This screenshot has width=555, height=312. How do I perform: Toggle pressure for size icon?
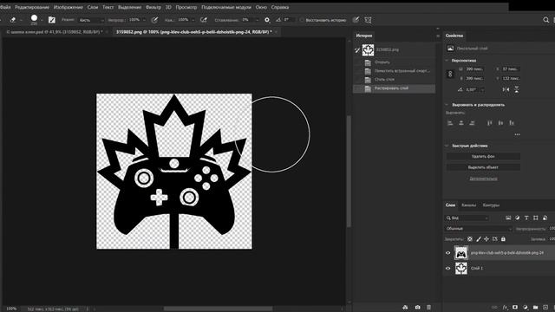click(x=356, y=20)
